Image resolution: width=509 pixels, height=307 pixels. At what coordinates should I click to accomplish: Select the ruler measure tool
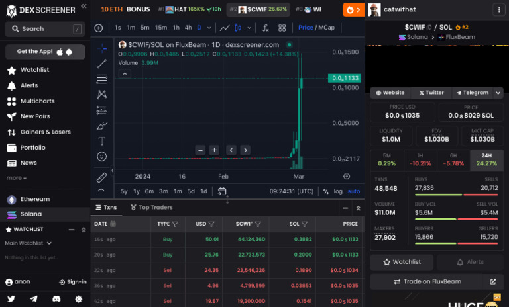coord(102,177)
